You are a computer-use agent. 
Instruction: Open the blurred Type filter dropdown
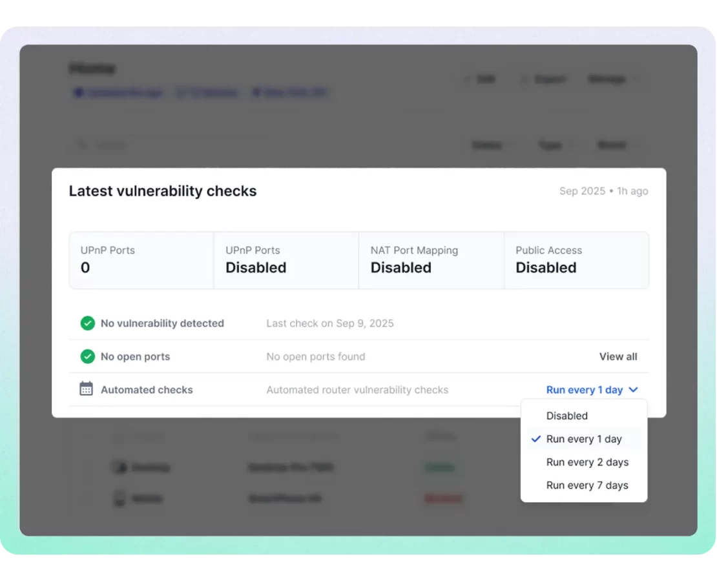pos(554,145)
